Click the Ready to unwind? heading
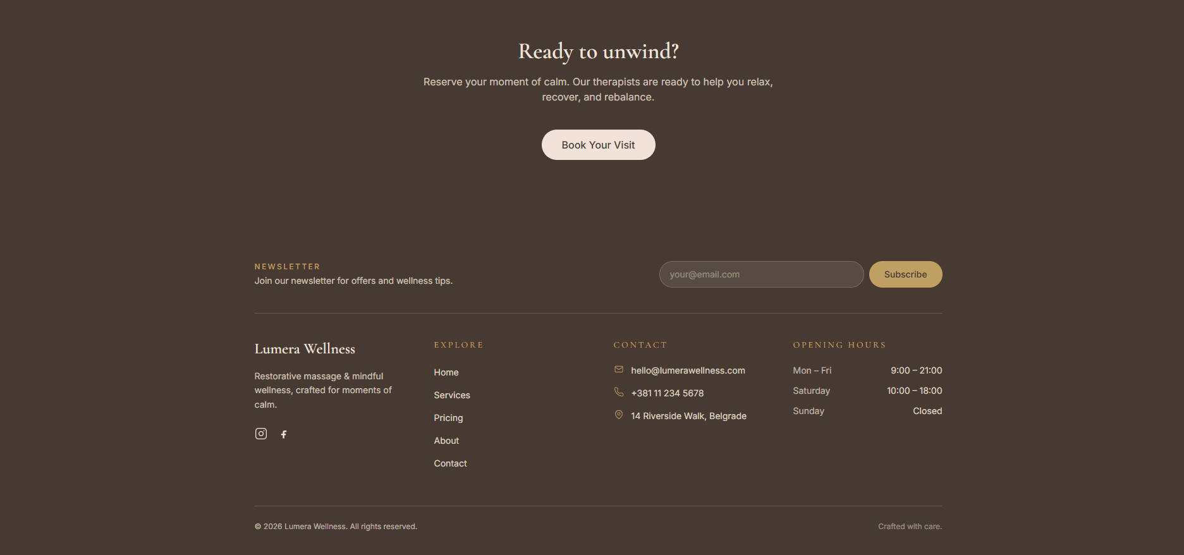1184x555 pixels. [598, 51]
